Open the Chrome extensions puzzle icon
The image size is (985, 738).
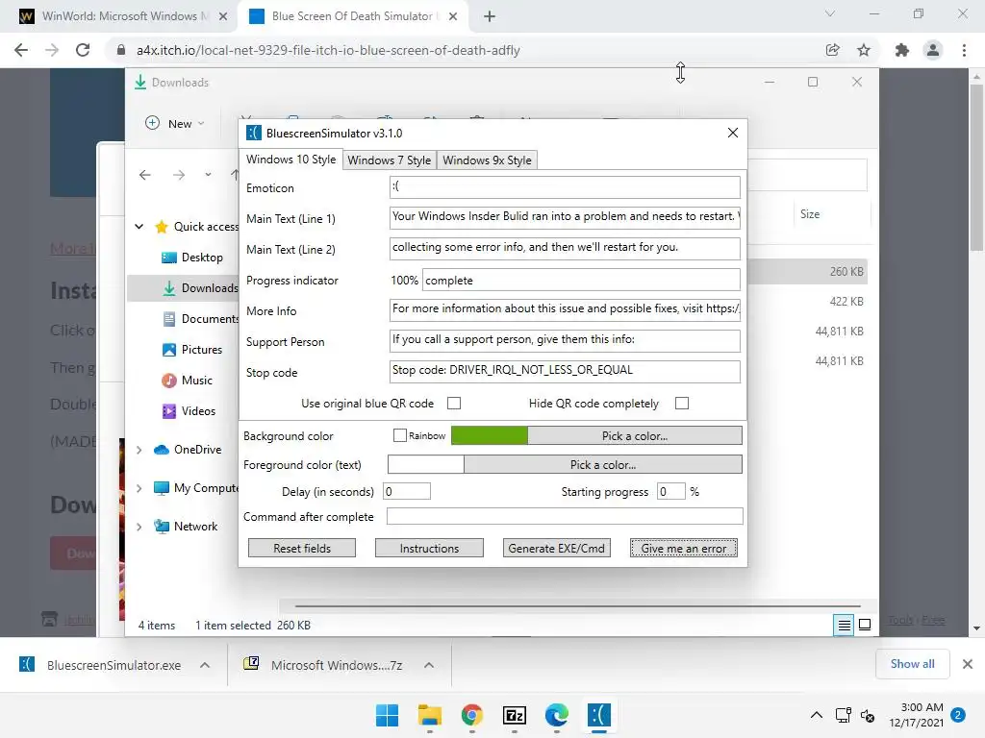(902, 50)
